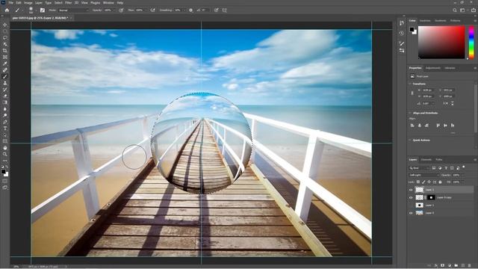Hide Layer 2 with its eye icon
The image size is (478, 269).
[x=411, y=190]
